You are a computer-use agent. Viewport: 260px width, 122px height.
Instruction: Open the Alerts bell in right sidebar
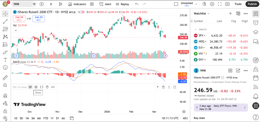[255, 96]
